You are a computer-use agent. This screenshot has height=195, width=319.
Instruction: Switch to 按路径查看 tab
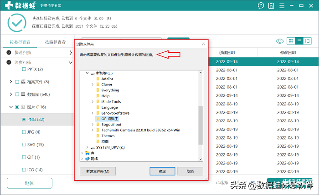(x=55, y=42)
